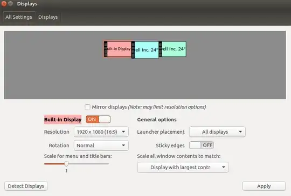The image size is (291, 196).
Task: Enable the Mirror displays checkbox
Action: coord(87,107)
